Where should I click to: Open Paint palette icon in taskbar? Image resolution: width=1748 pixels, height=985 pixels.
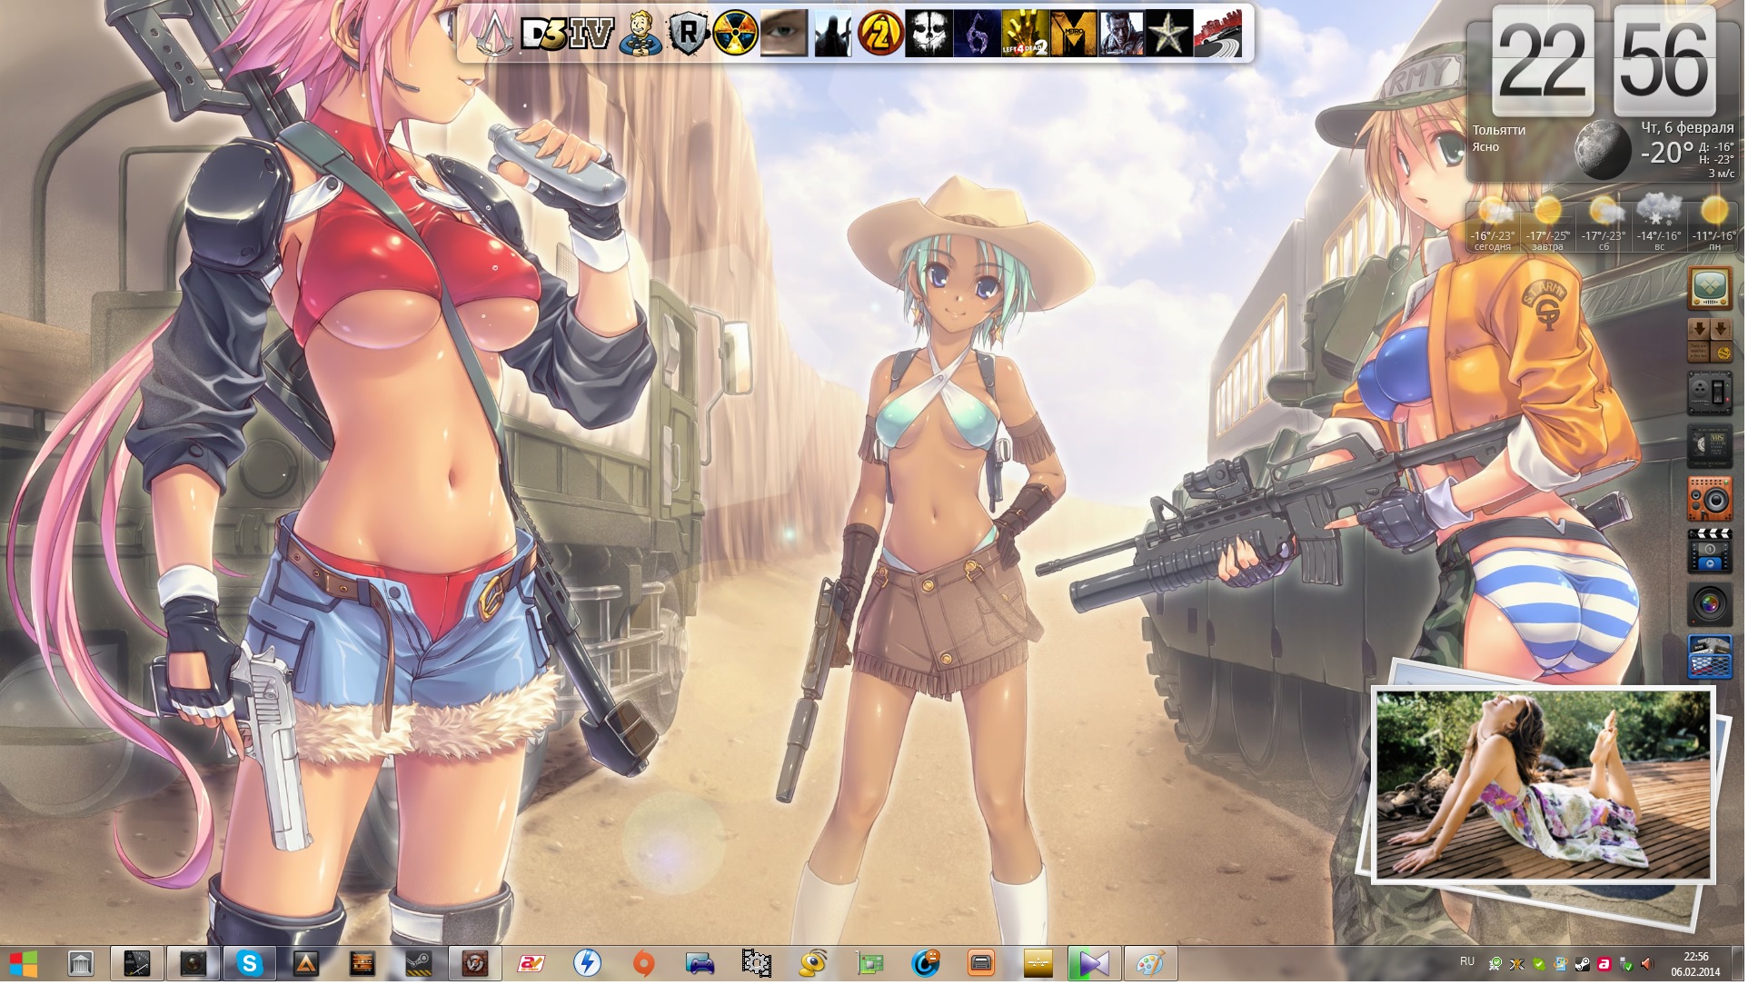pyautogui.click(x=1151, y=965)
